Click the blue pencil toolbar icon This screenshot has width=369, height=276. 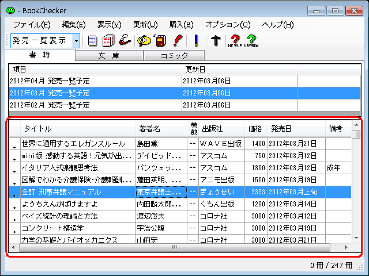click(196, 40)
